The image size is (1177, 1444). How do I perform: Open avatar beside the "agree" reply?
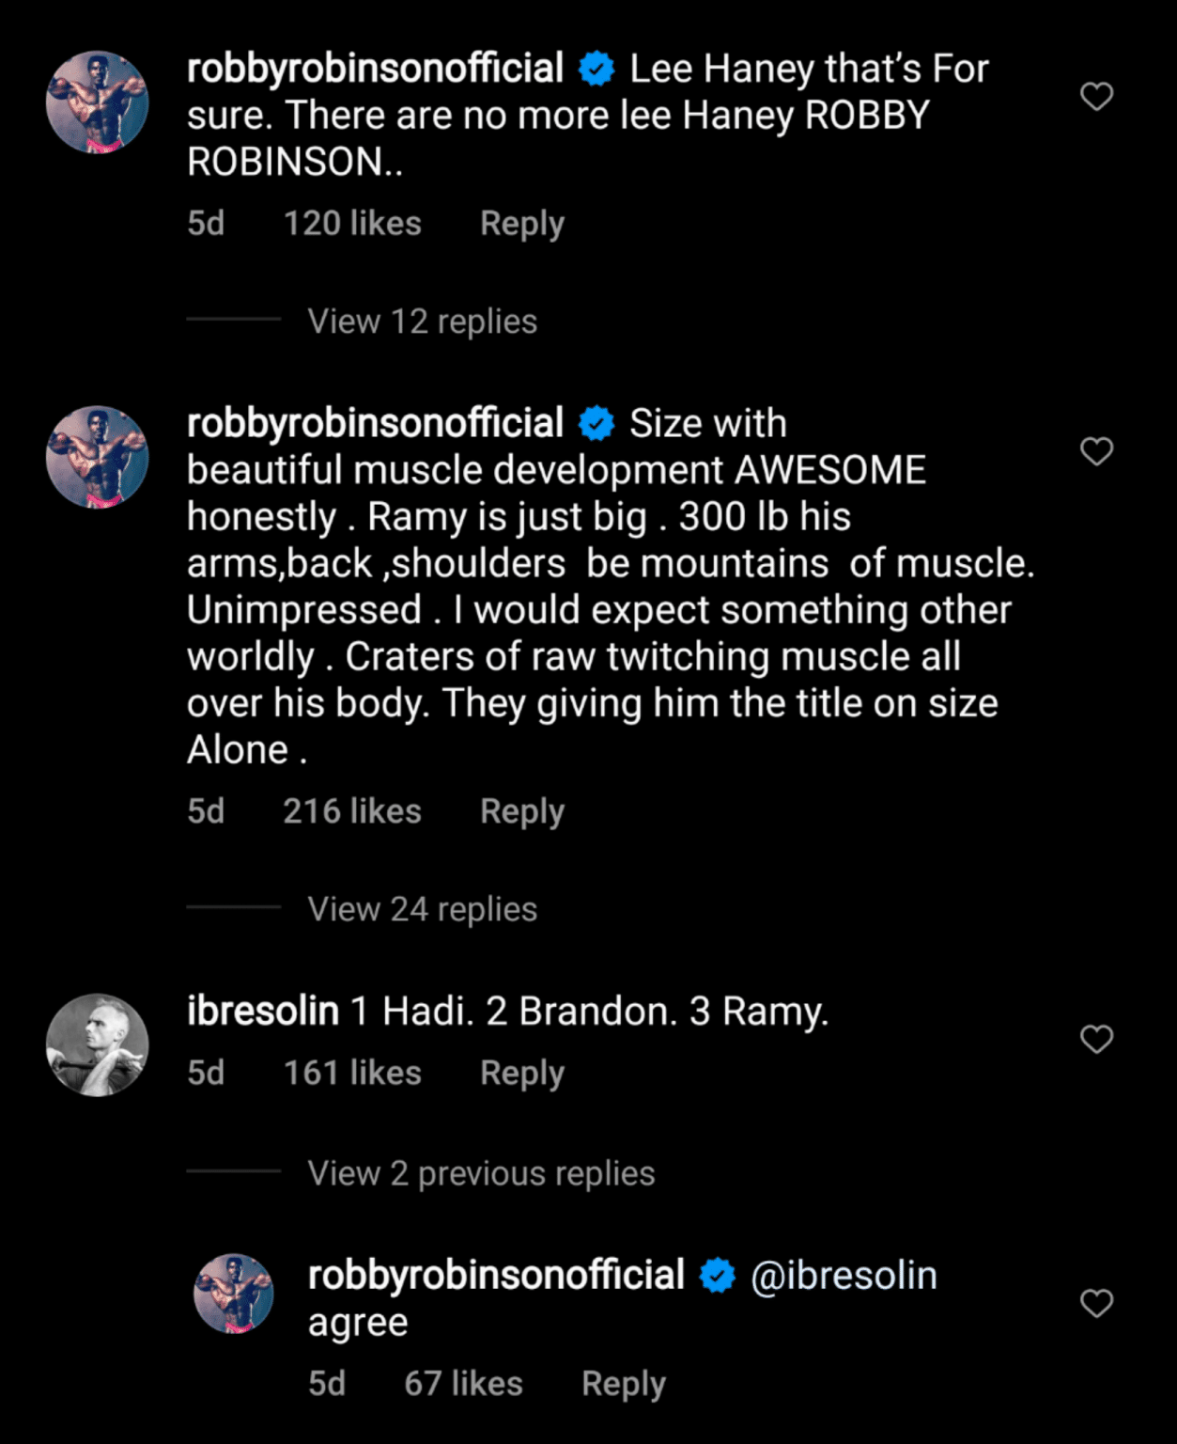pos(233,1294)
